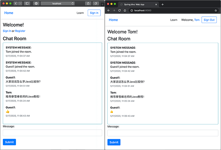Bookmark the page with Chrome's star icon
This screenshot has width=221, height=150.
[x=216, y=10]
